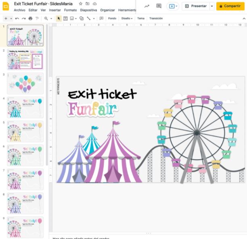This screenshot has width=247, height=239.
Task: Select slide 8 thumbnail
Action: click(25, 203)
